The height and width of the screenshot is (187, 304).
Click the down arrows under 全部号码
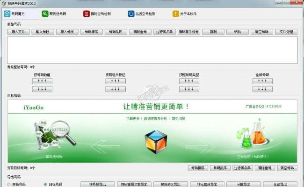tap(262, 89)
